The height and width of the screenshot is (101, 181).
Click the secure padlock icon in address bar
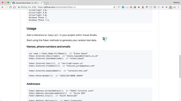tap(19, 7)
